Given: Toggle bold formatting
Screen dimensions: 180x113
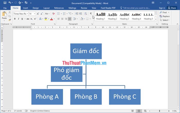Looking at the screenshot, I should (x=15, y=19).
